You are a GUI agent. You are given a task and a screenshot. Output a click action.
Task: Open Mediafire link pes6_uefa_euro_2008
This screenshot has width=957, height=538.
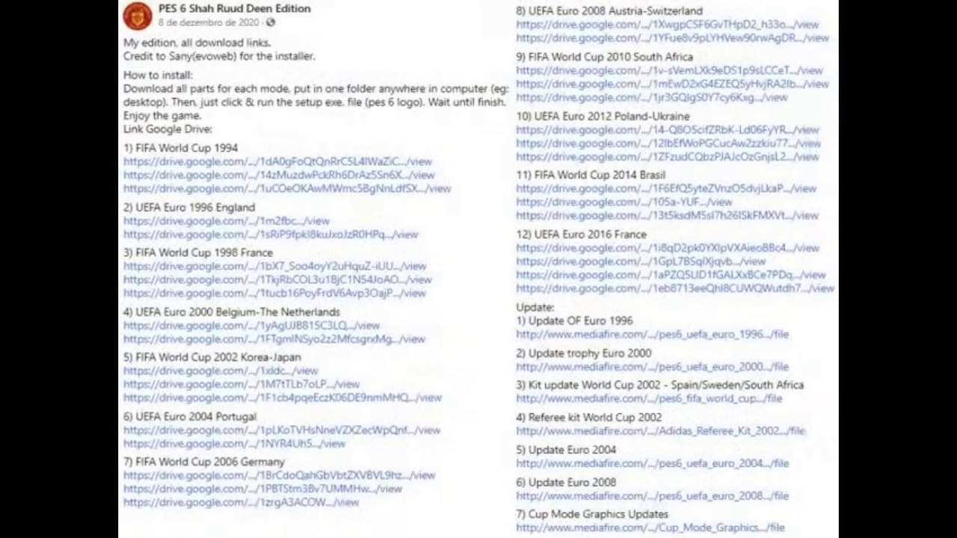pyautogui.click(x=653, y=496)
